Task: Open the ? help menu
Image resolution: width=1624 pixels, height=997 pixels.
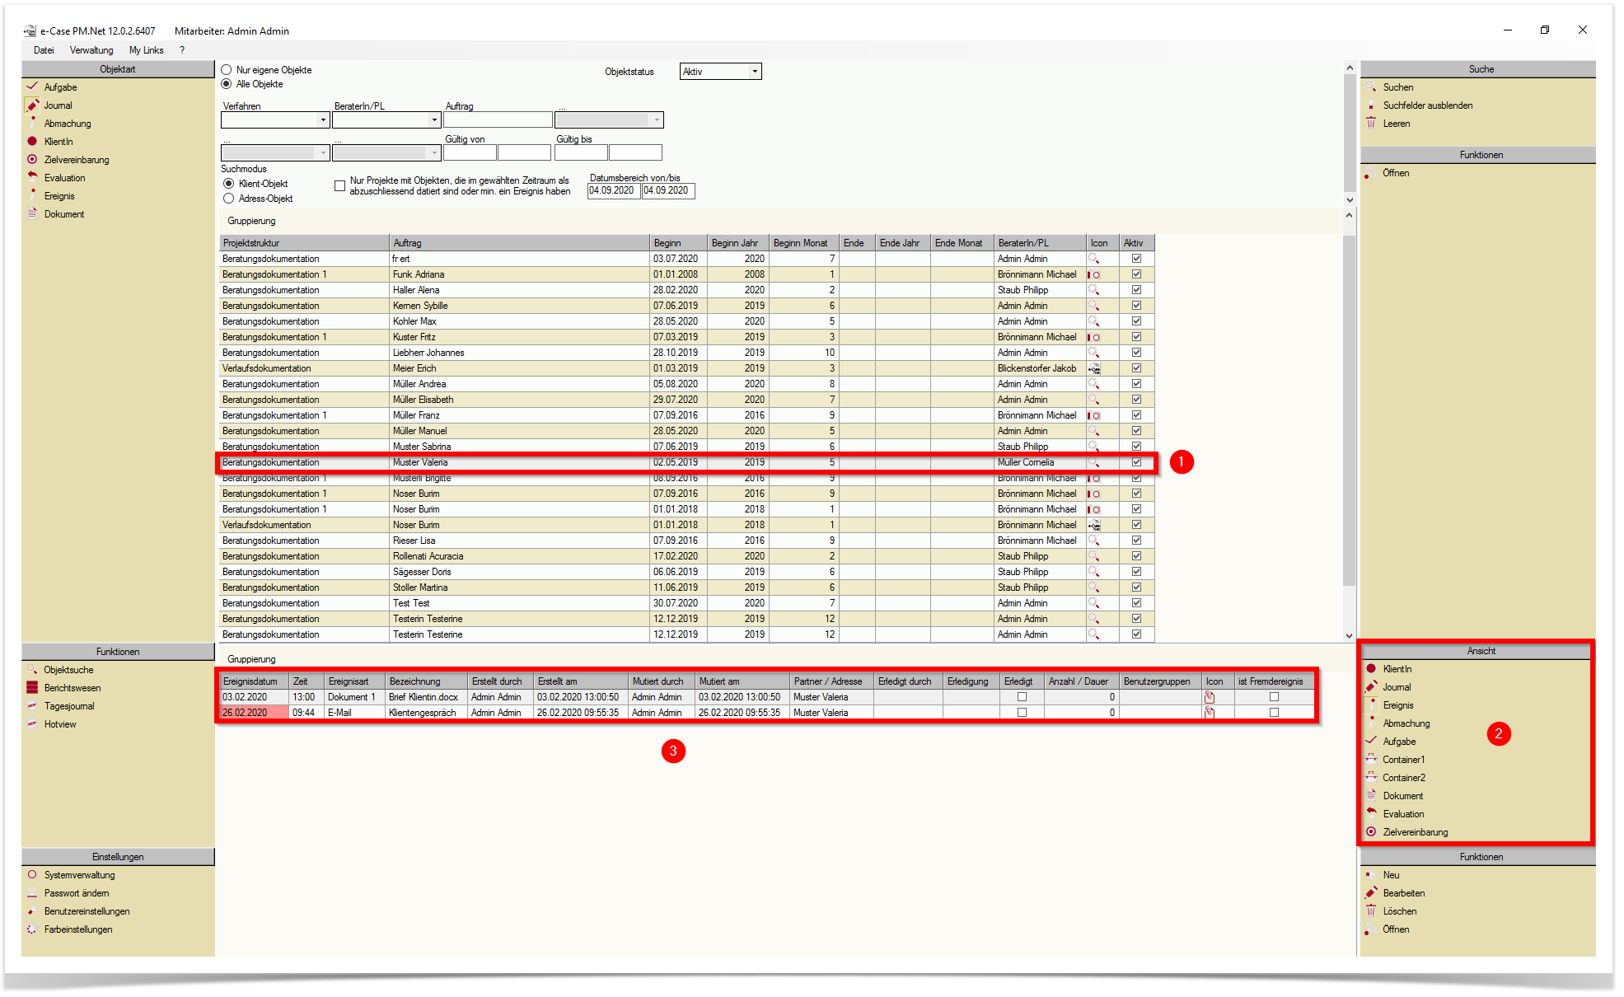Action: (x=182, y=50)
